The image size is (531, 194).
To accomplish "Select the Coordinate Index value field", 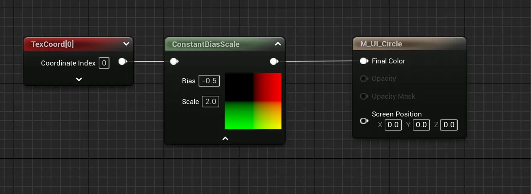I will click(x=104, y=63).
